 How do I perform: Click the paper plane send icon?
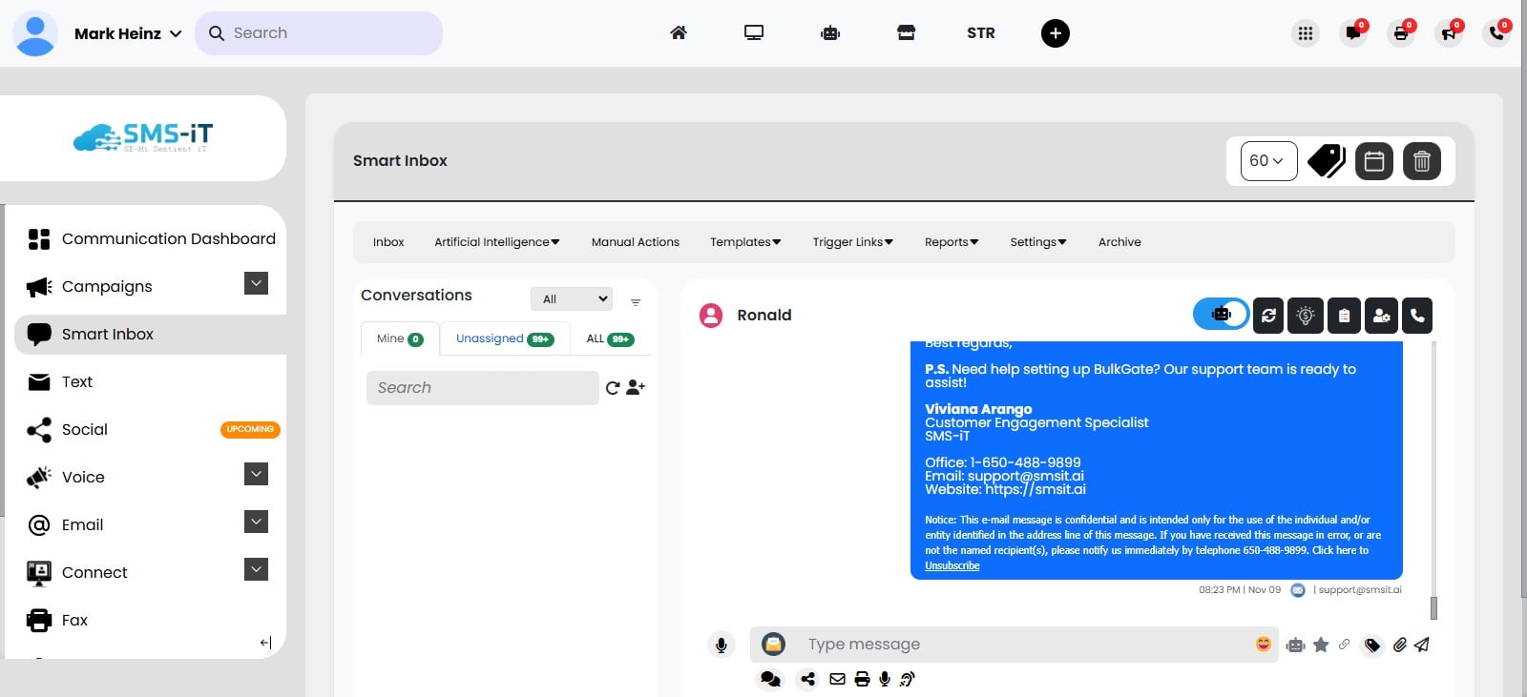(x=1422, y=645)
